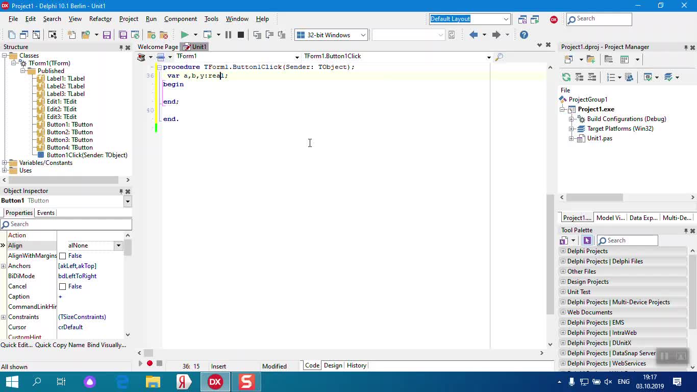
Task: Click the Save (purple floppy) toolbar icon
Action: (x=107, y=35)
